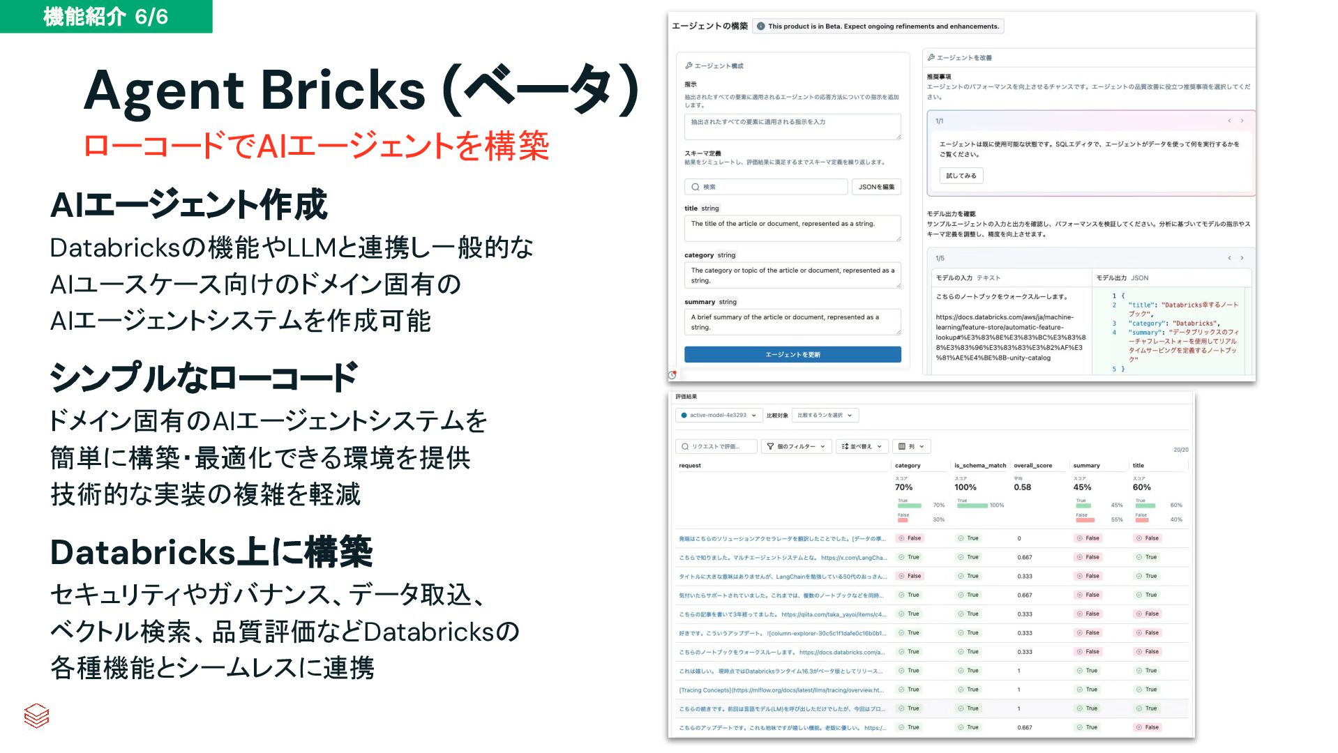Viewport: 1338px width, 753px height.
Task: Click the blue エージェントを更新 button
Action: point(792,355)
